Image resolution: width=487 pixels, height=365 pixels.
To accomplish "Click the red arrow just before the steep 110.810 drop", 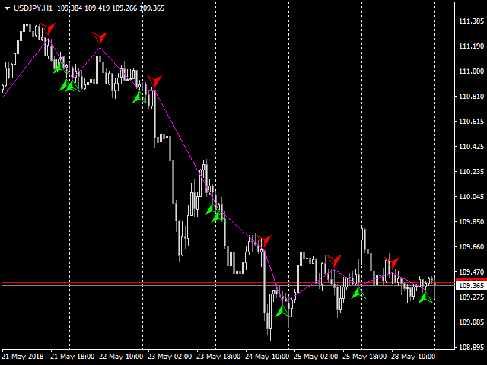I will pyautogui.click(x=154, y=81).
